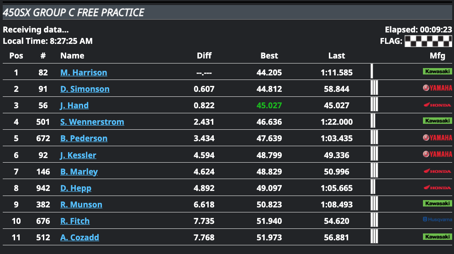This screenshot has width=454, height=254.
Task: Open R. Munson rider page
Action: pyautogui.click(x=81, y=205)
